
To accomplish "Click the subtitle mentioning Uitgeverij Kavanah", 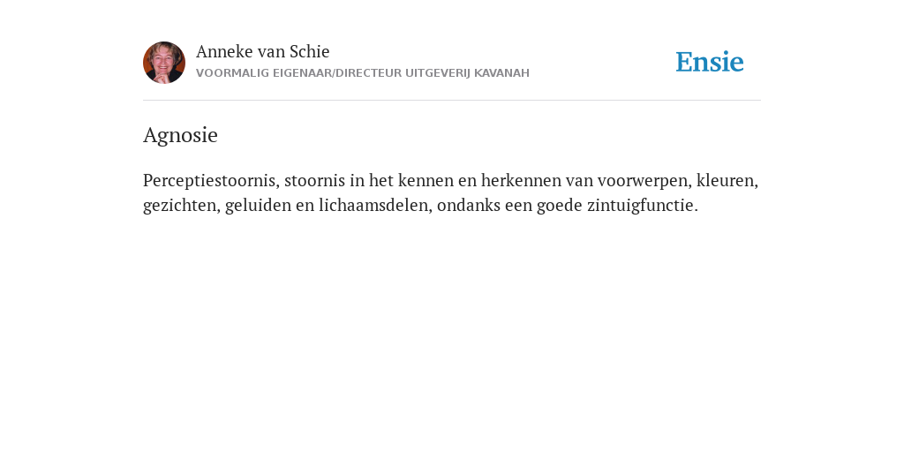I will point(363,73).
